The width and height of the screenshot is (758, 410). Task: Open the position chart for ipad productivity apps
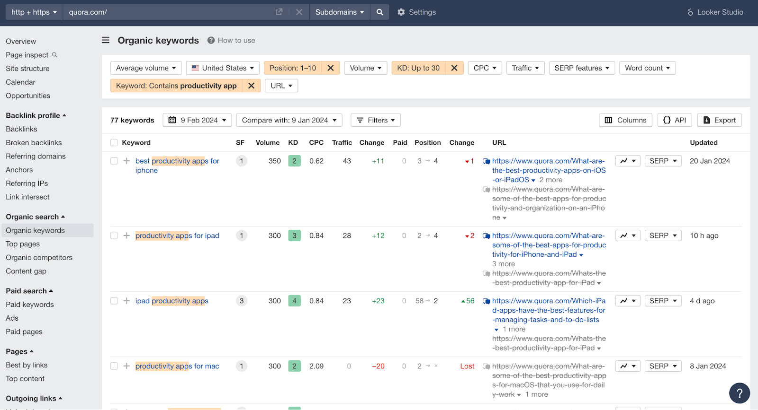click(x=628, y=301)
